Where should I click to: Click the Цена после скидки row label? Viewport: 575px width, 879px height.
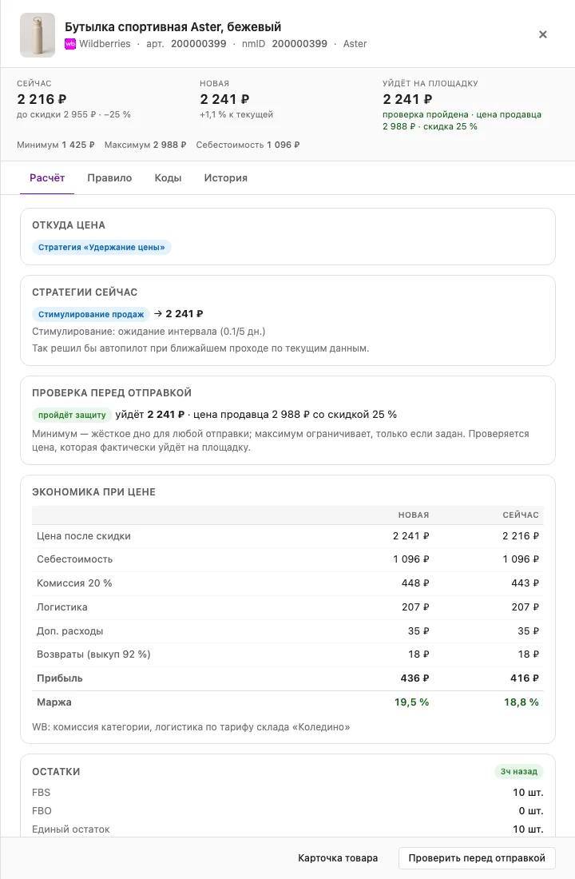[x=84, y=536]
